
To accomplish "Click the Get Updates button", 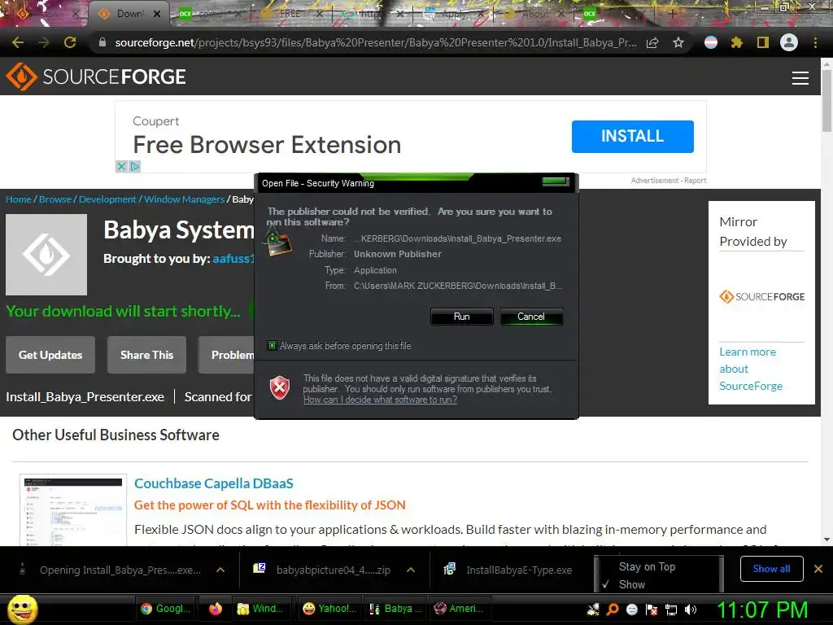I will pyautogui.click(x=50, y=355).
